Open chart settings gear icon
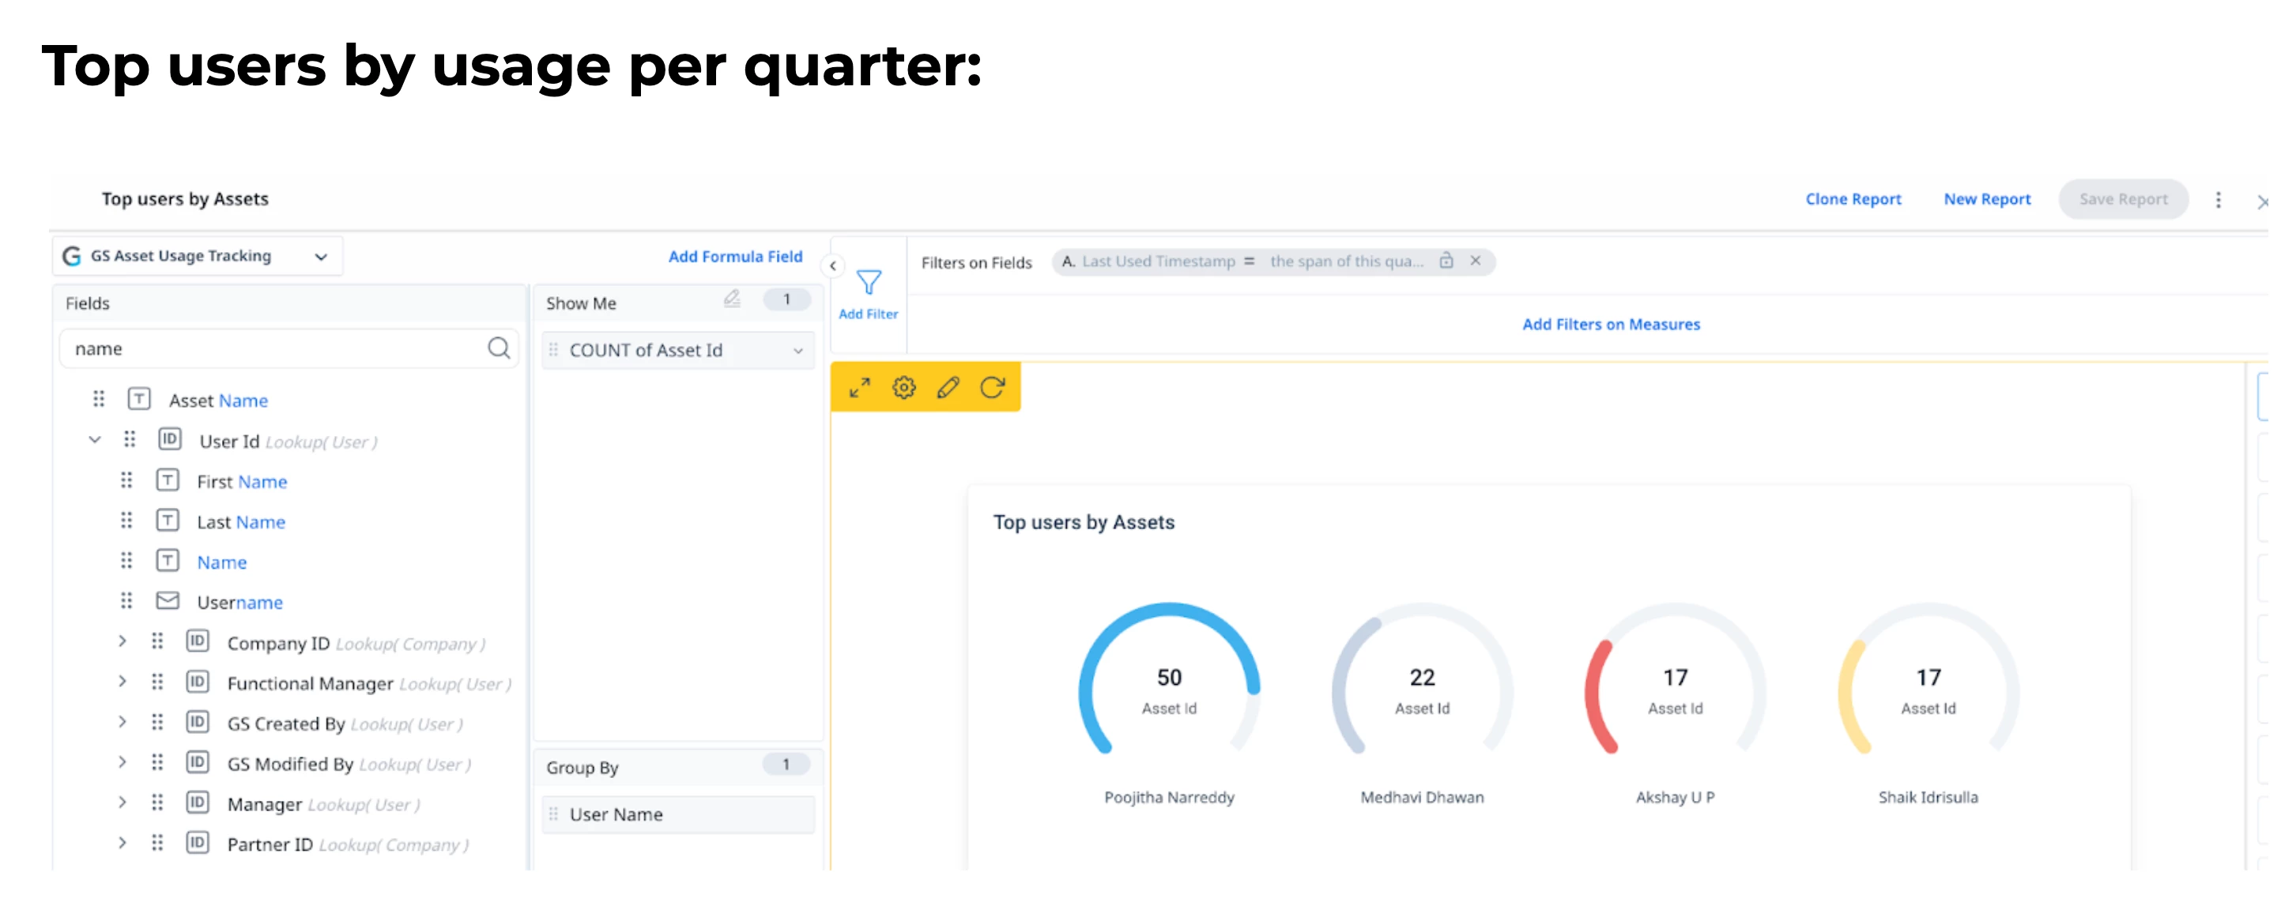This screenshot has height=921, width=2281. pyautogui.click(x=903, y=388)
